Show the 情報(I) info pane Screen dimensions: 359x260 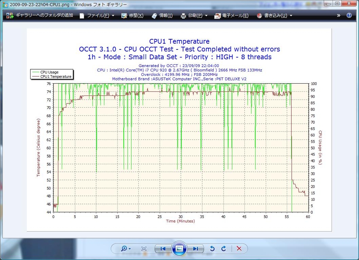point(162,15)
